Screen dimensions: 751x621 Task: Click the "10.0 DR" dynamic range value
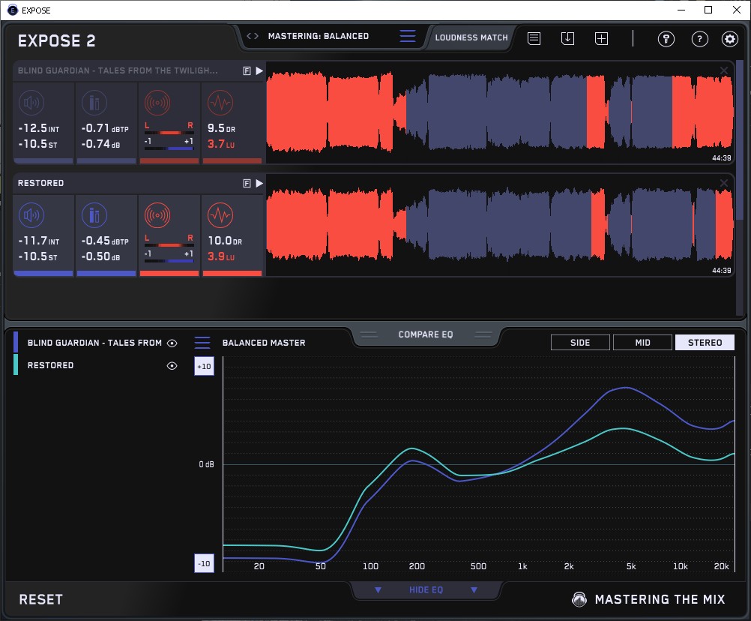tap(225, 241)
